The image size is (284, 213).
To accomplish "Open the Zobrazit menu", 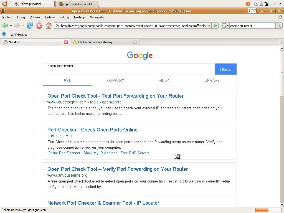I will click(x=35, y=17).
